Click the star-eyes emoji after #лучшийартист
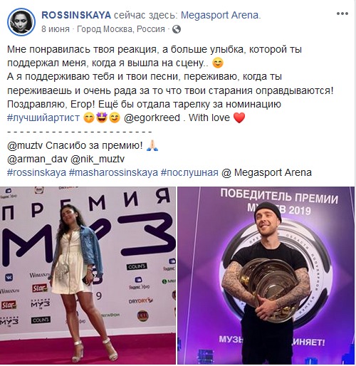The height and width of the screenshot is (366, 356). [x=102, y=117]
